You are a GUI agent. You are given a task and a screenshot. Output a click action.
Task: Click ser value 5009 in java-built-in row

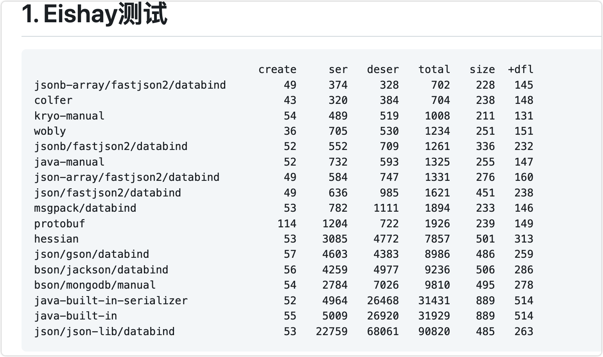[335, 316]
